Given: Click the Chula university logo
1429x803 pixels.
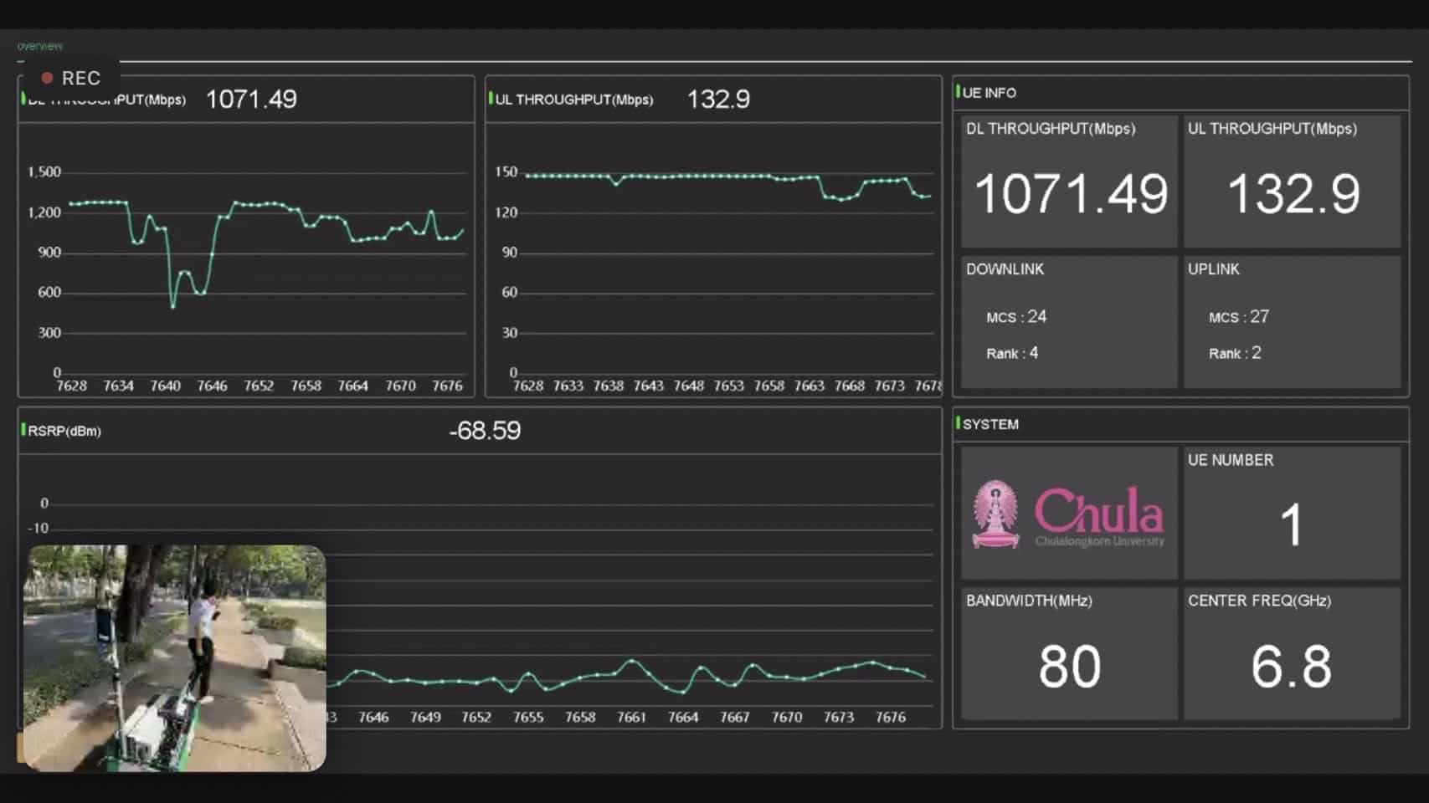Looking at the screenshot, I should 1069,513.
